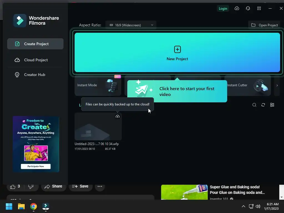Open the Windows Start menu

click(9, 206)
